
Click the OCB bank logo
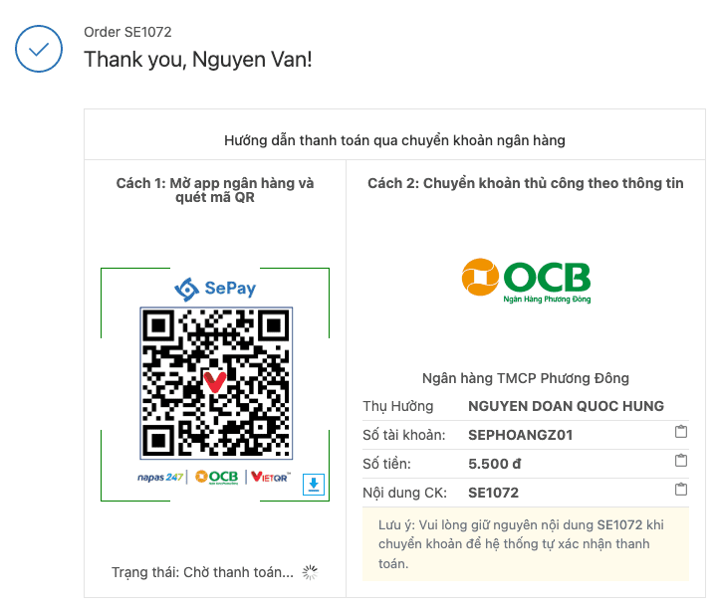tap(526, 281)
